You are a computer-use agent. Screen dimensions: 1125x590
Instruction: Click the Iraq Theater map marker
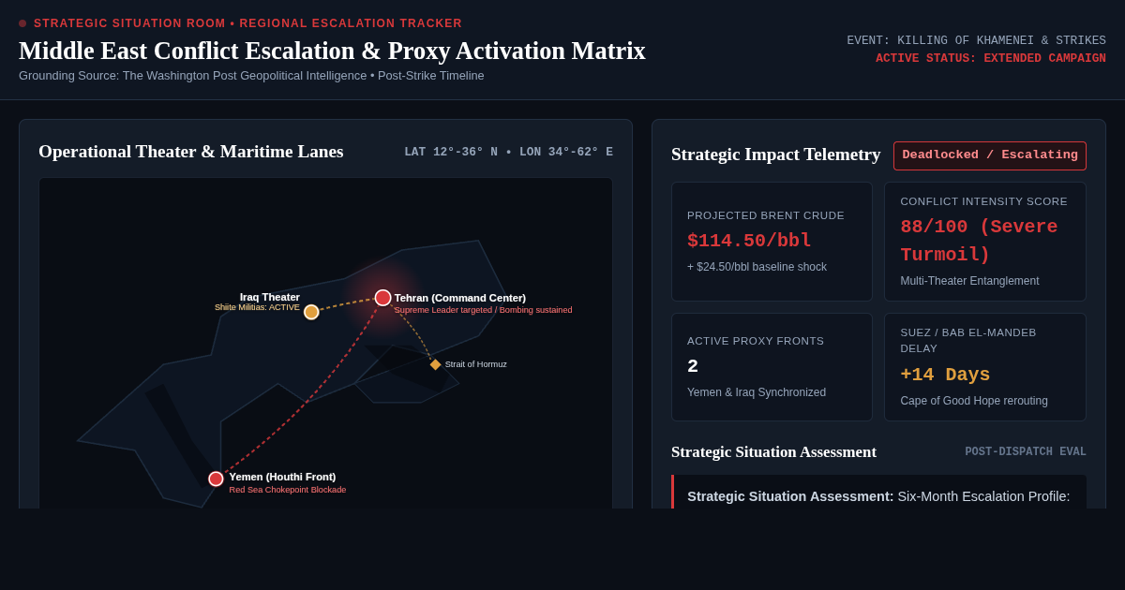(311, 312)
